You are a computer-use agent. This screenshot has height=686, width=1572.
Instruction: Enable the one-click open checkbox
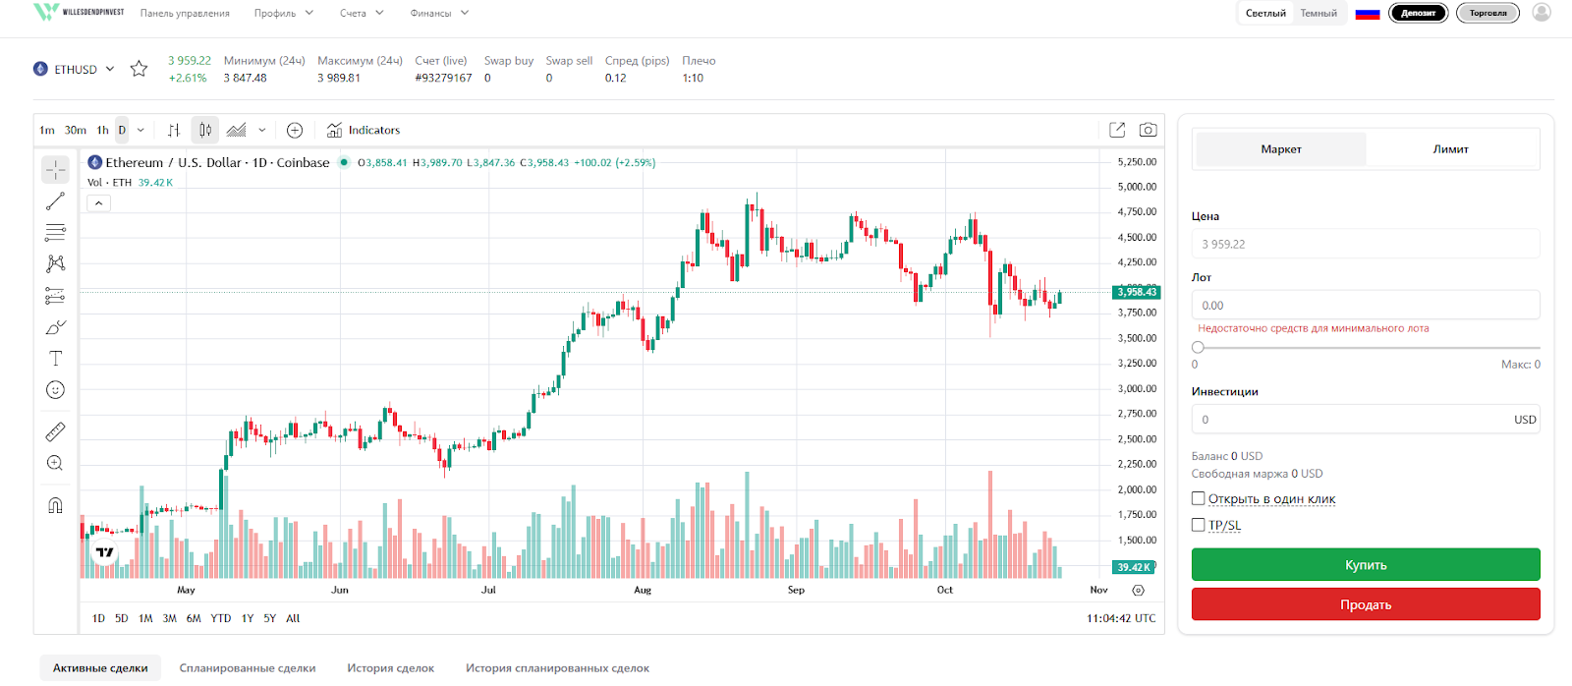(x=1199, y=499)
